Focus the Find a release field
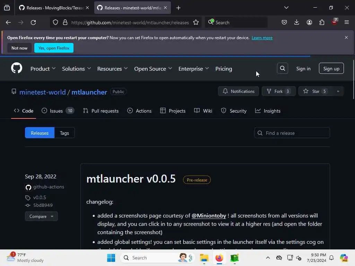Image resolution: width=355 pixels, height=266 pixels. [292, 133]
